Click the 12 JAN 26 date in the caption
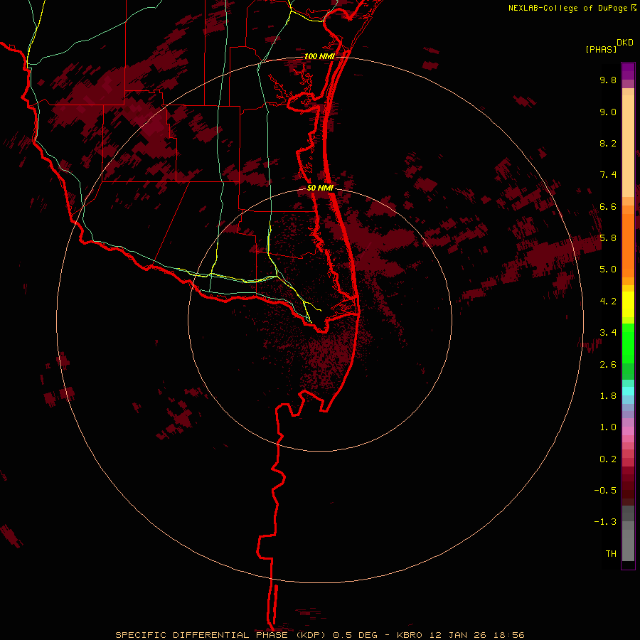The image size is (640, 640). [459, 635]
